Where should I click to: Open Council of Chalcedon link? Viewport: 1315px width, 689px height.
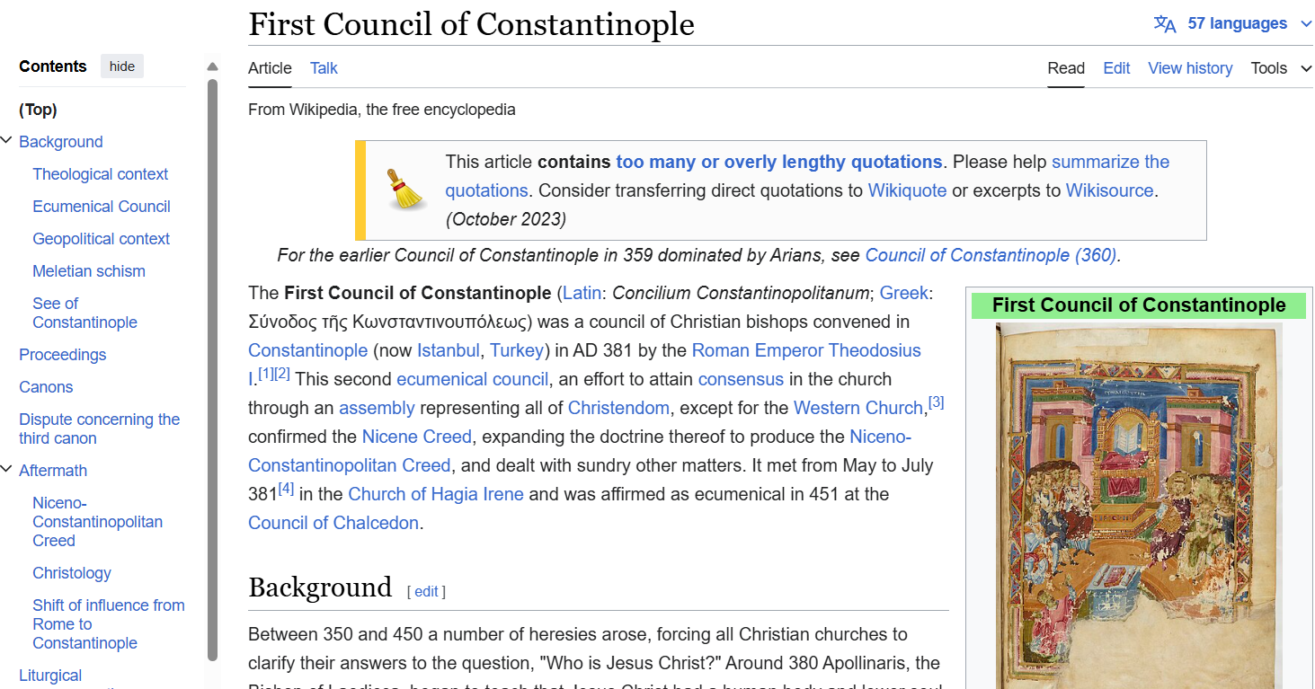[x=333, y=523]
